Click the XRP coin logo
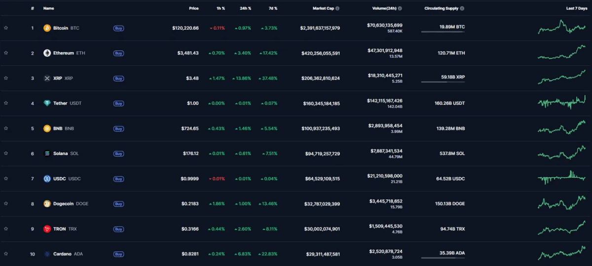Screen dimensions: 592x266 pyautogui.click(x=47, y=78)
